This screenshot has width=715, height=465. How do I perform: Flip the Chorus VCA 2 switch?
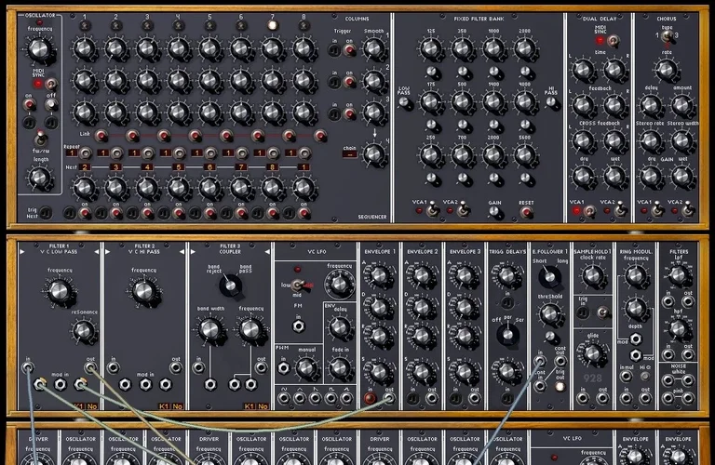click(688, 210)
